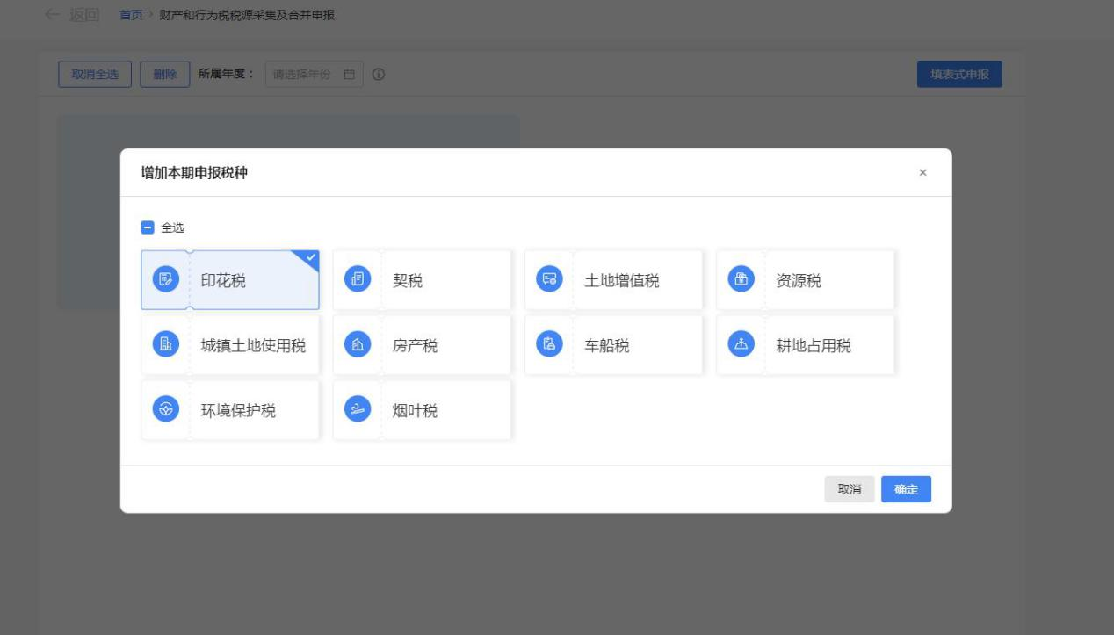Screen dimensions: 1114x635
Task: Go to 首页 in the breadcrumb
Action: 130,16
